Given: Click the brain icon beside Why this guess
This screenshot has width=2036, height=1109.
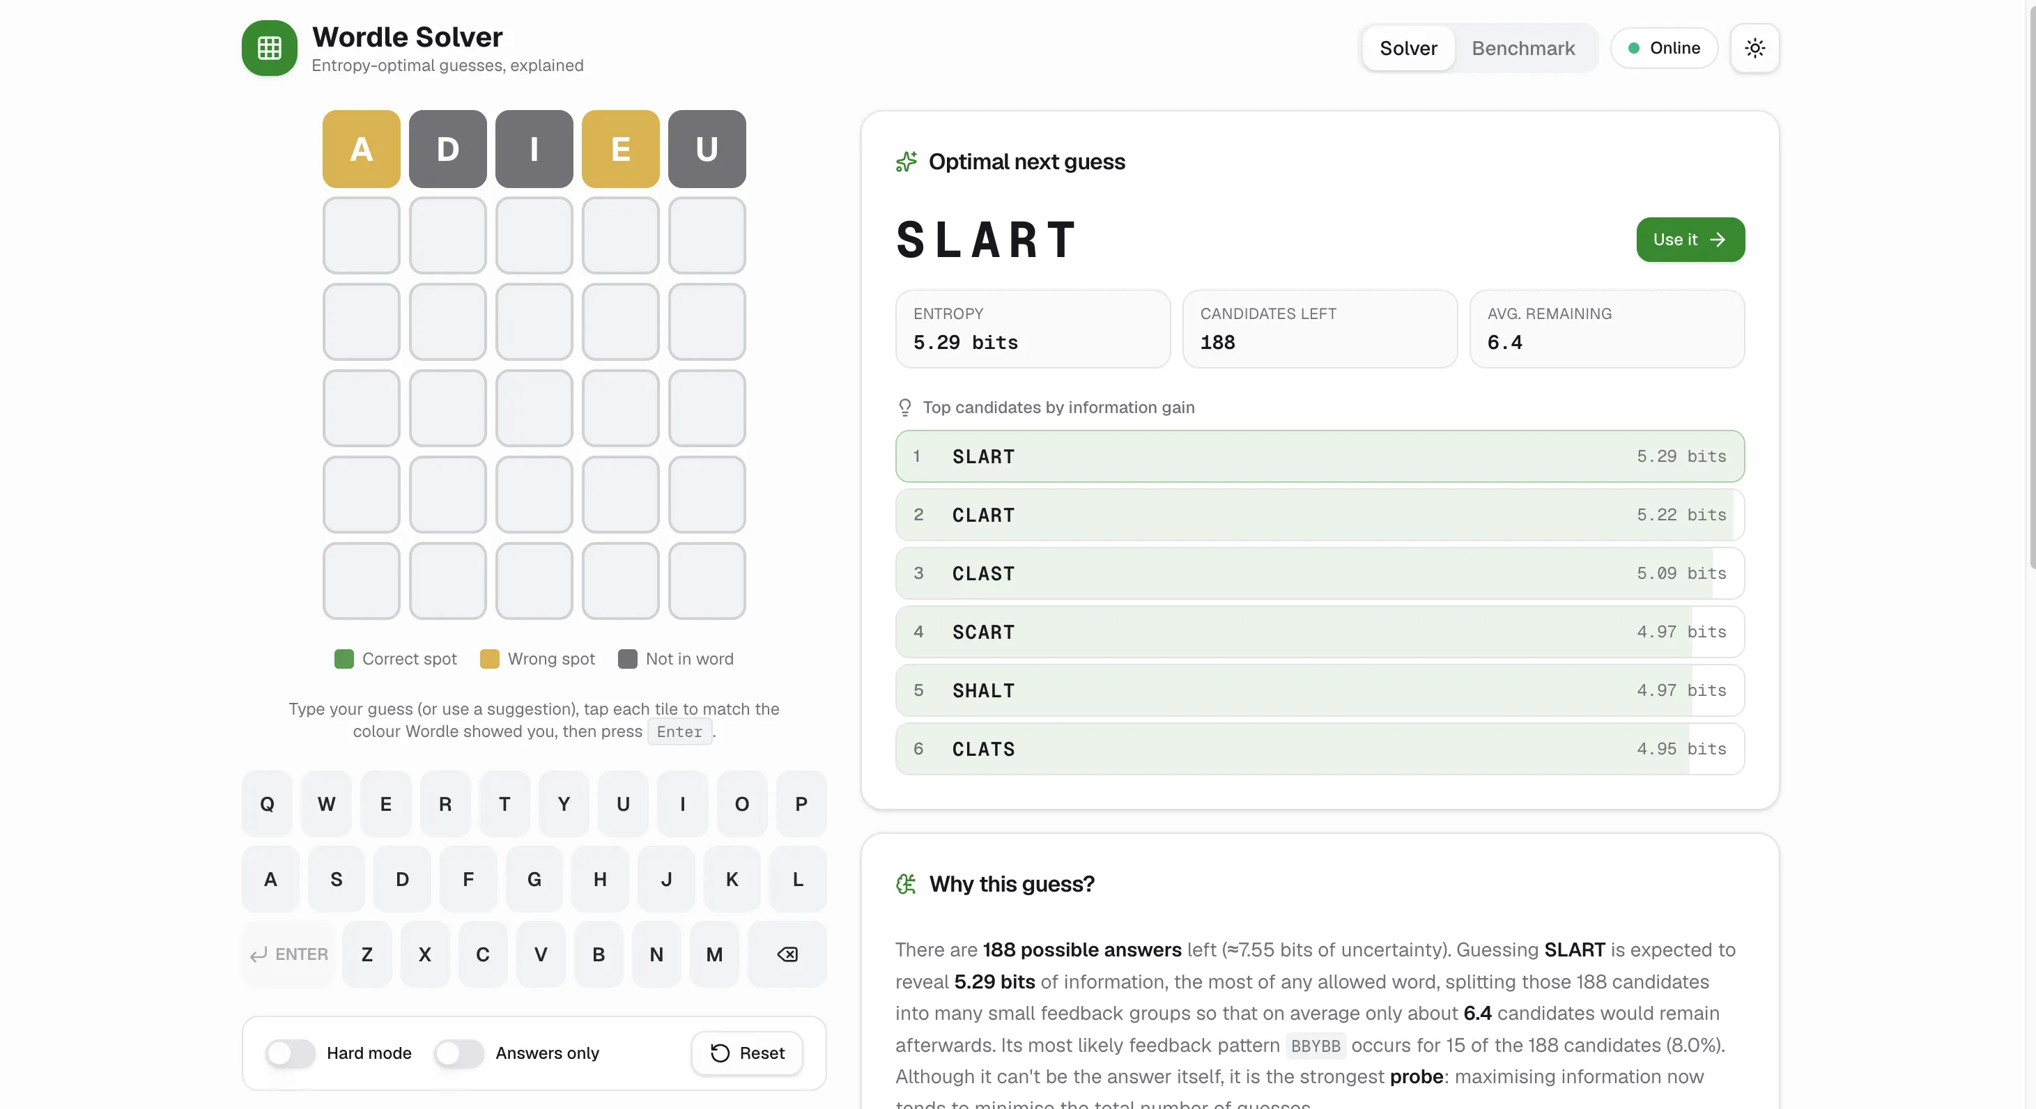Looking at the screenshot, I should tap(906, 884).
